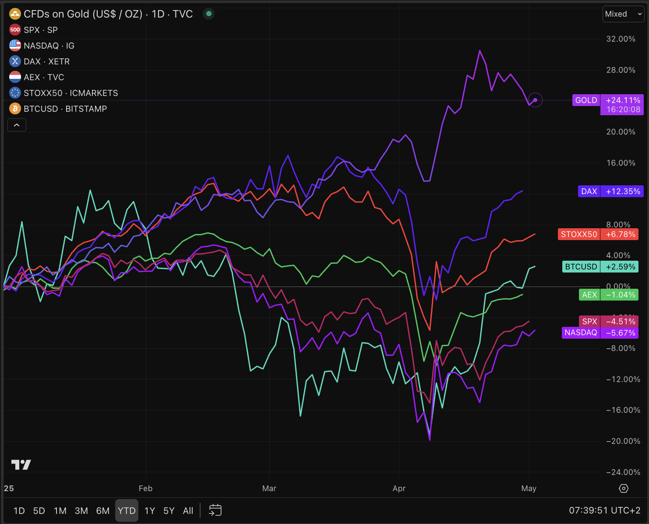Click the AEX Netherlands flag icon
This screenshot has width=649, height=524.
(15, 77)
